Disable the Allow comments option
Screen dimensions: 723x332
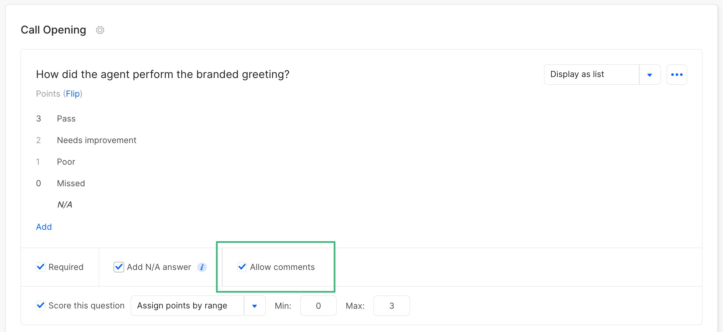click(x=242, y=267)
